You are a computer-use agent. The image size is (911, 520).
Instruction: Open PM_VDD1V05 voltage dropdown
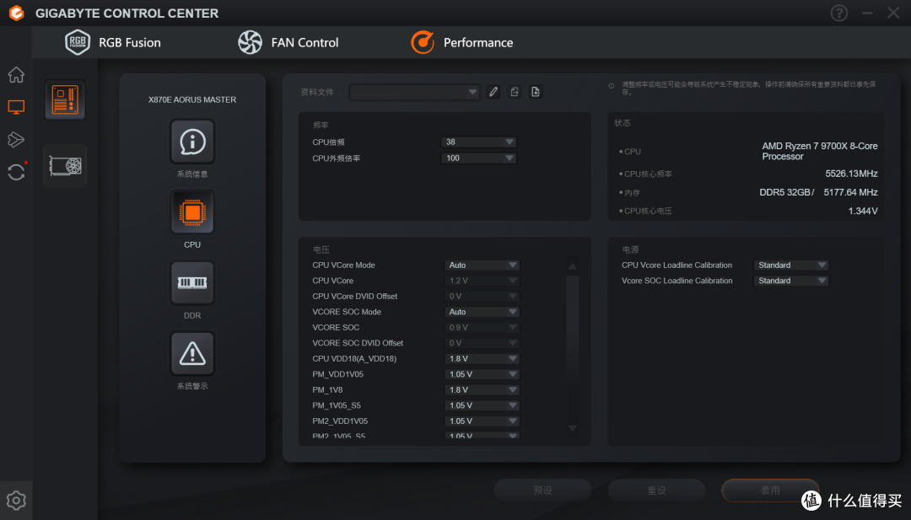[x=482, y=374]
